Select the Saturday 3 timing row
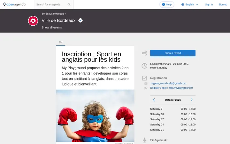 173,109
